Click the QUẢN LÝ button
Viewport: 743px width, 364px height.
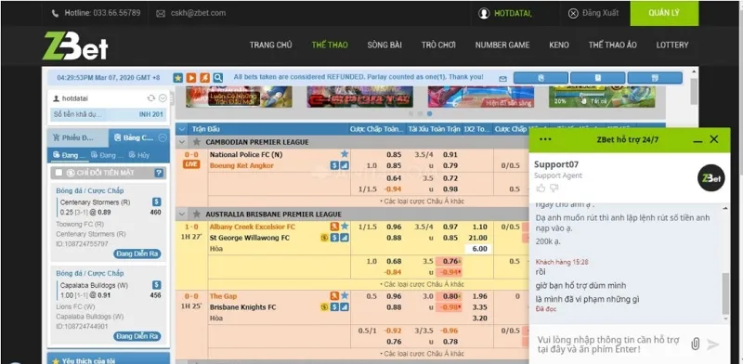coord(664,13)
